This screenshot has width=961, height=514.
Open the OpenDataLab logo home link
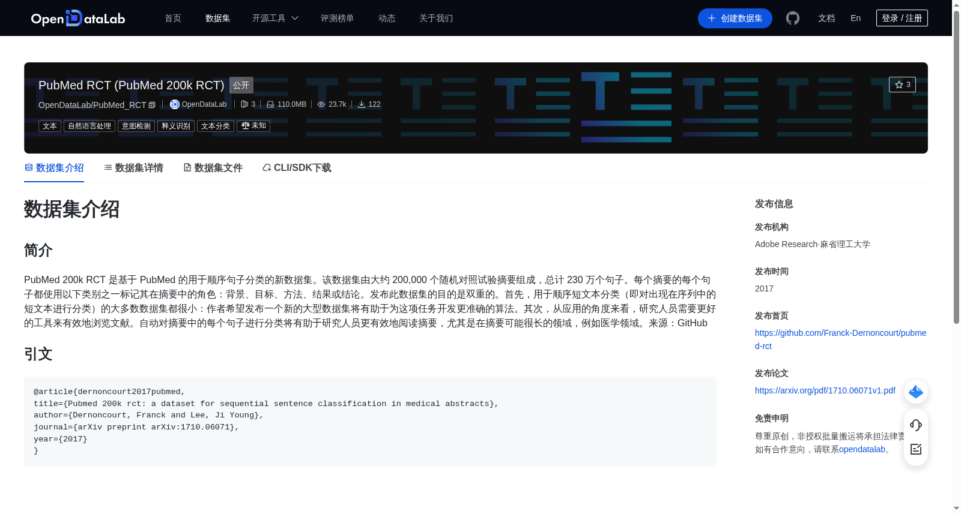pyautogui.click(x=78, y=18)
